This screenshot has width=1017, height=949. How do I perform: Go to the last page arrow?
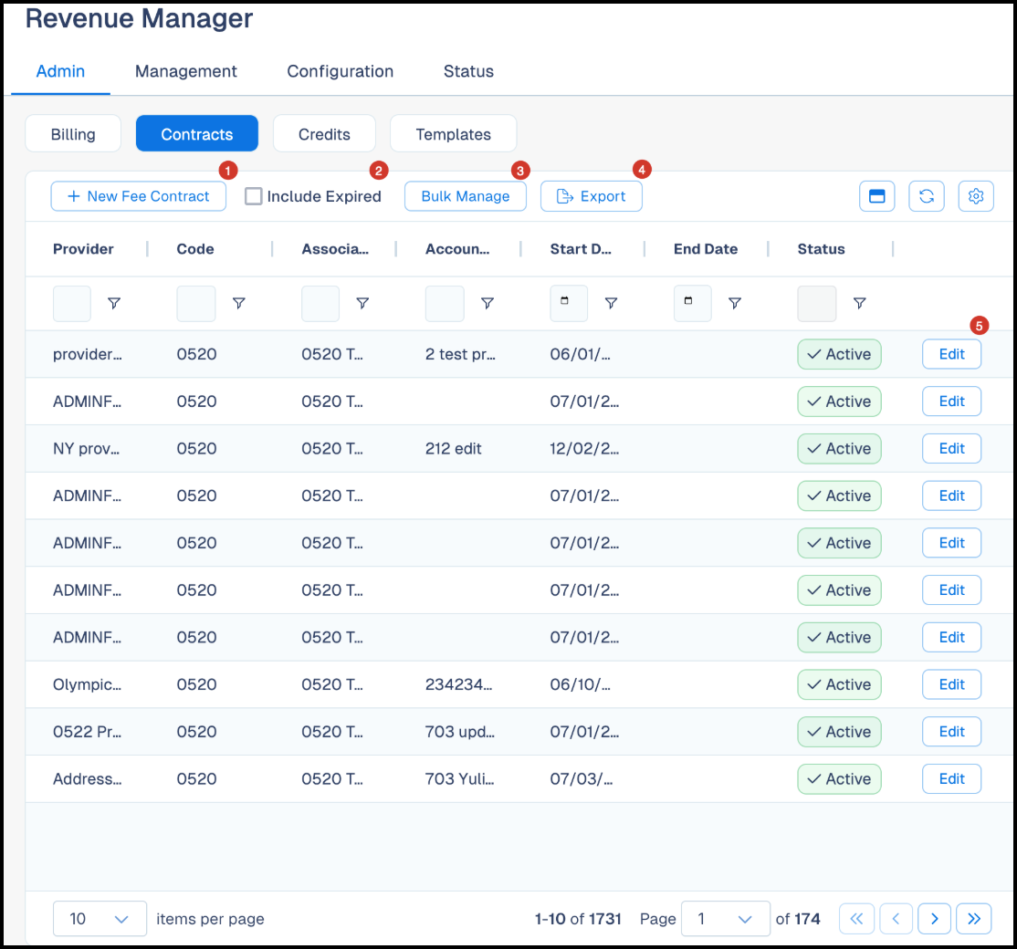[x=973, y=919]
